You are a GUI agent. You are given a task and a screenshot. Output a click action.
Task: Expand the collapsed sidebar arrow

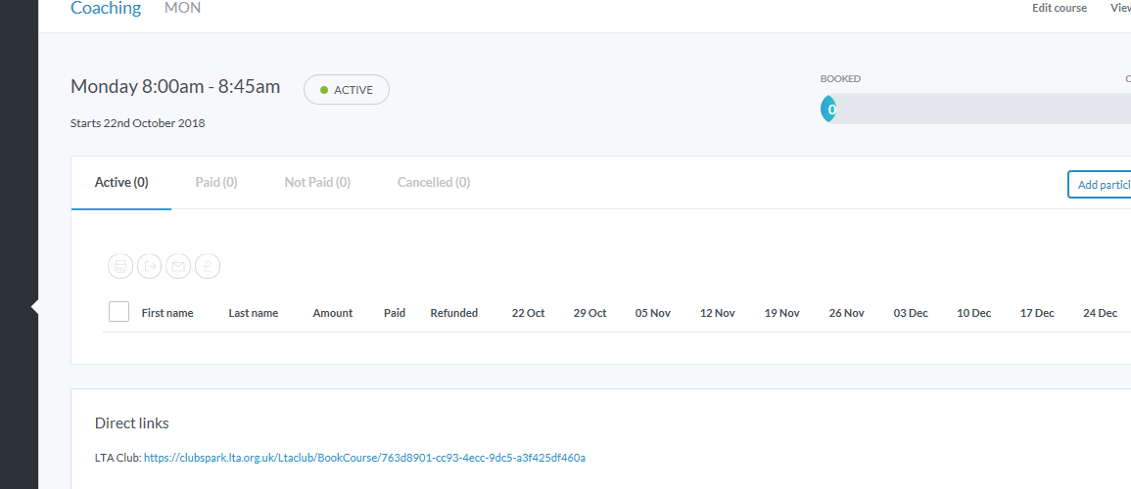click(x=34, y=307)
